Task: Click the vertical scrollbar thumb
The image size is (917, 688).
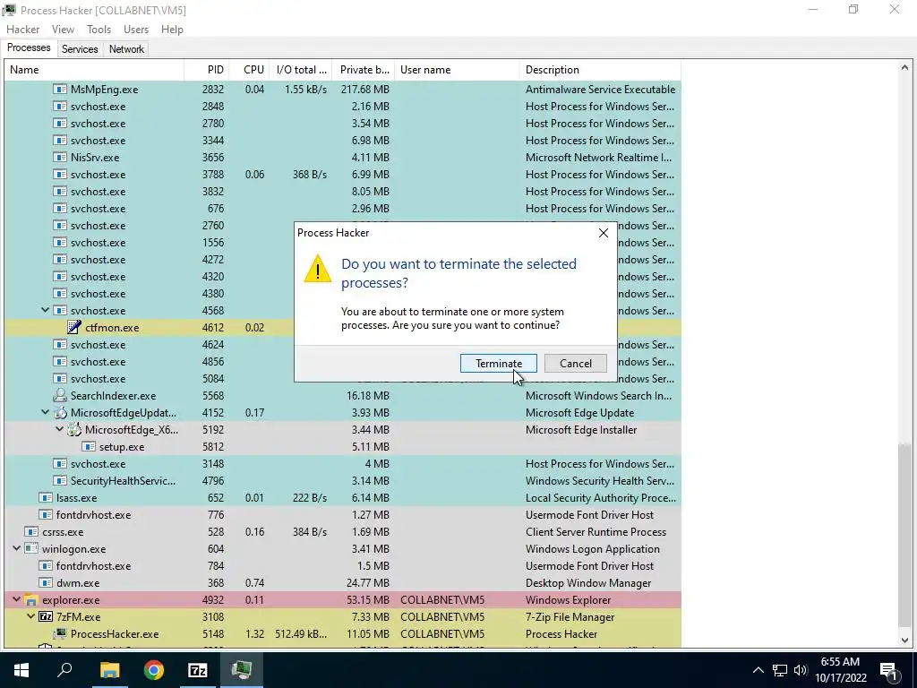Action: pos(904,534)
